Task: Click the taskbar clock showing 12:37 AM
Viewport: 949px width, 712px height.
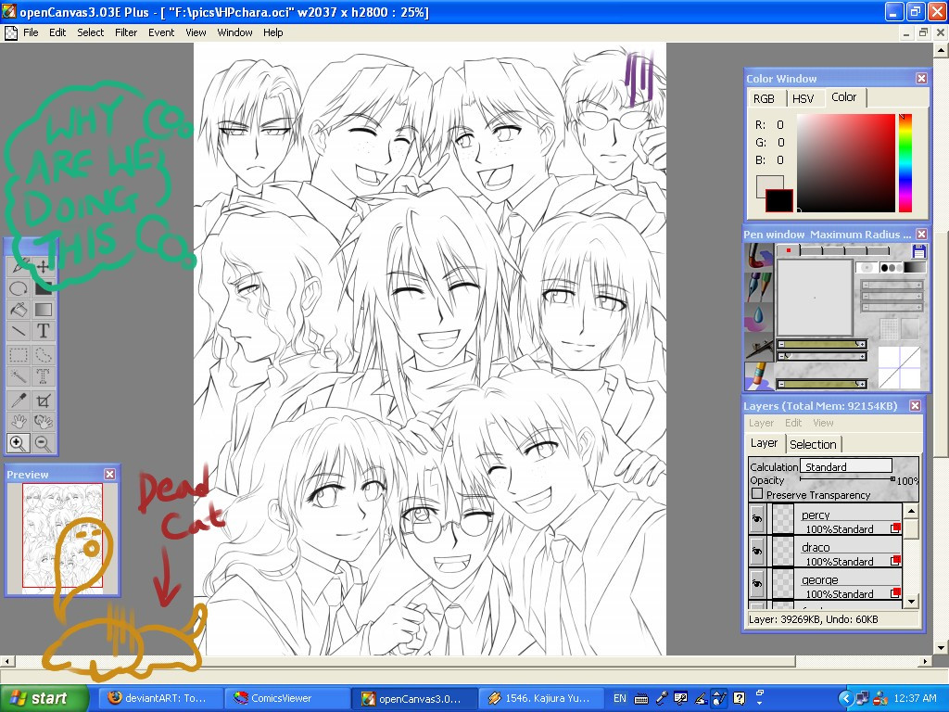Action: point(915,698)
